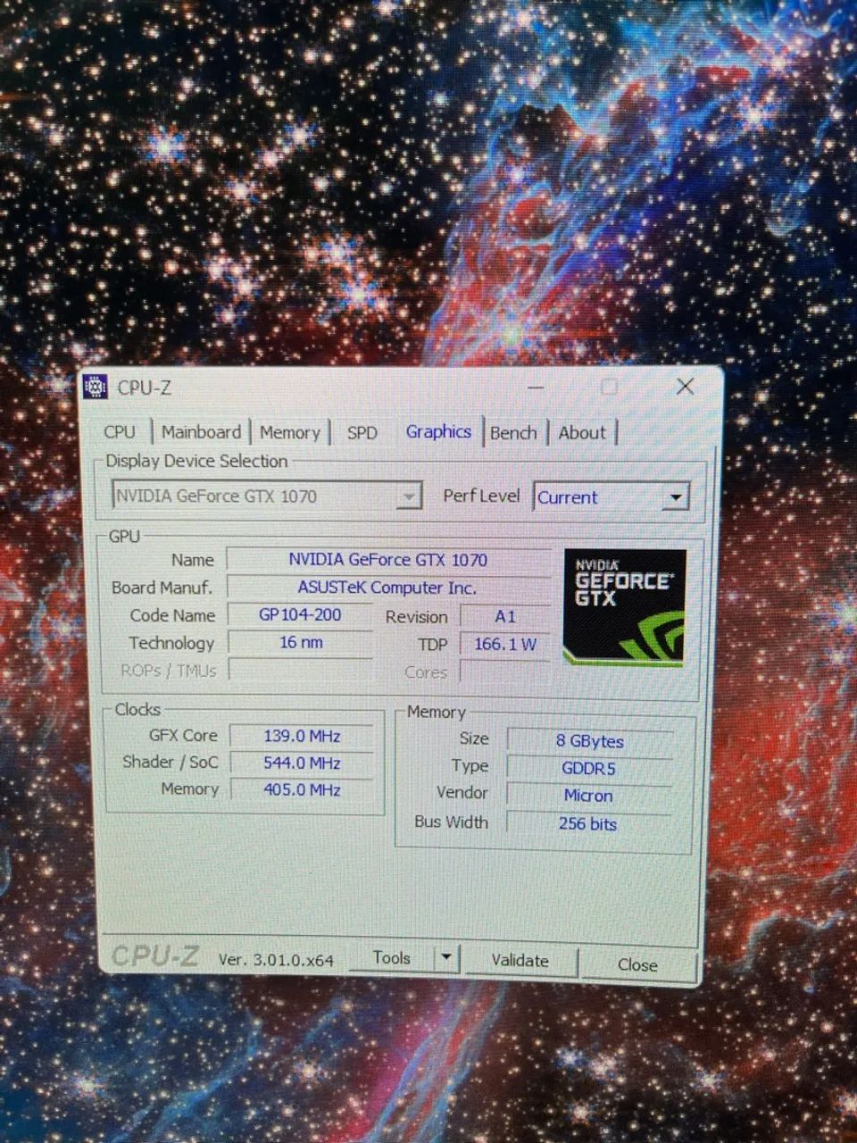Show the About tab
This screenshot has height=1143, width=857.
(582, 432)
